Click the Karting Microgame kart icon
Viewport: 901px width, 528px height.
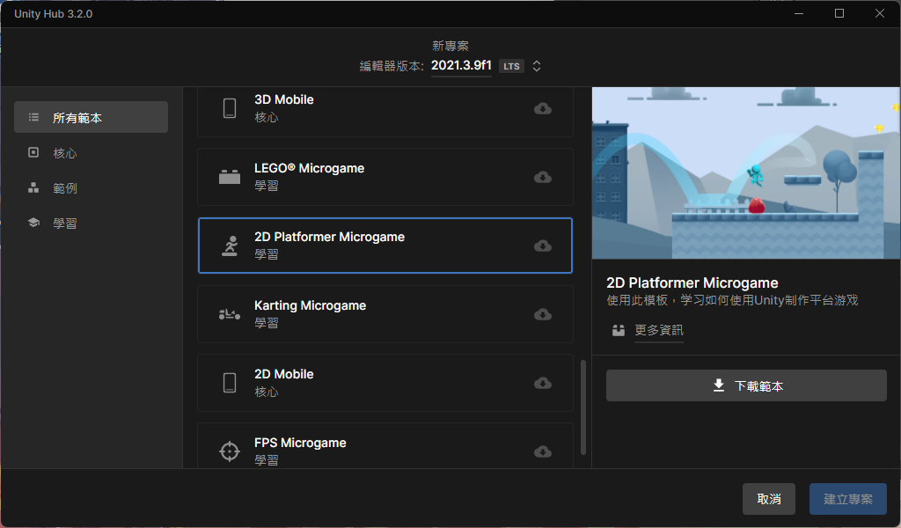pos(230,314)
